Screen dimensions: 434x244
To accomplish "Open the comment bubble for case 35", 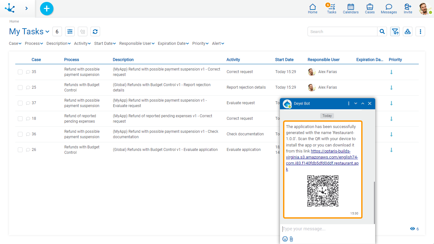I will click(28, 72).
